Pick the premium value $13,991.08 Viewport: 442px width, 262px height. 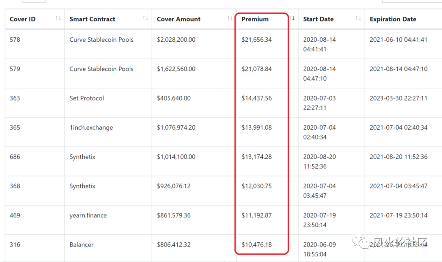[257, 128]
